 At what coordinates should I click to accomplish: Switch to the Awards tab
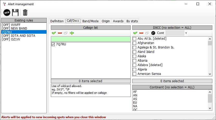coord(118,21)
